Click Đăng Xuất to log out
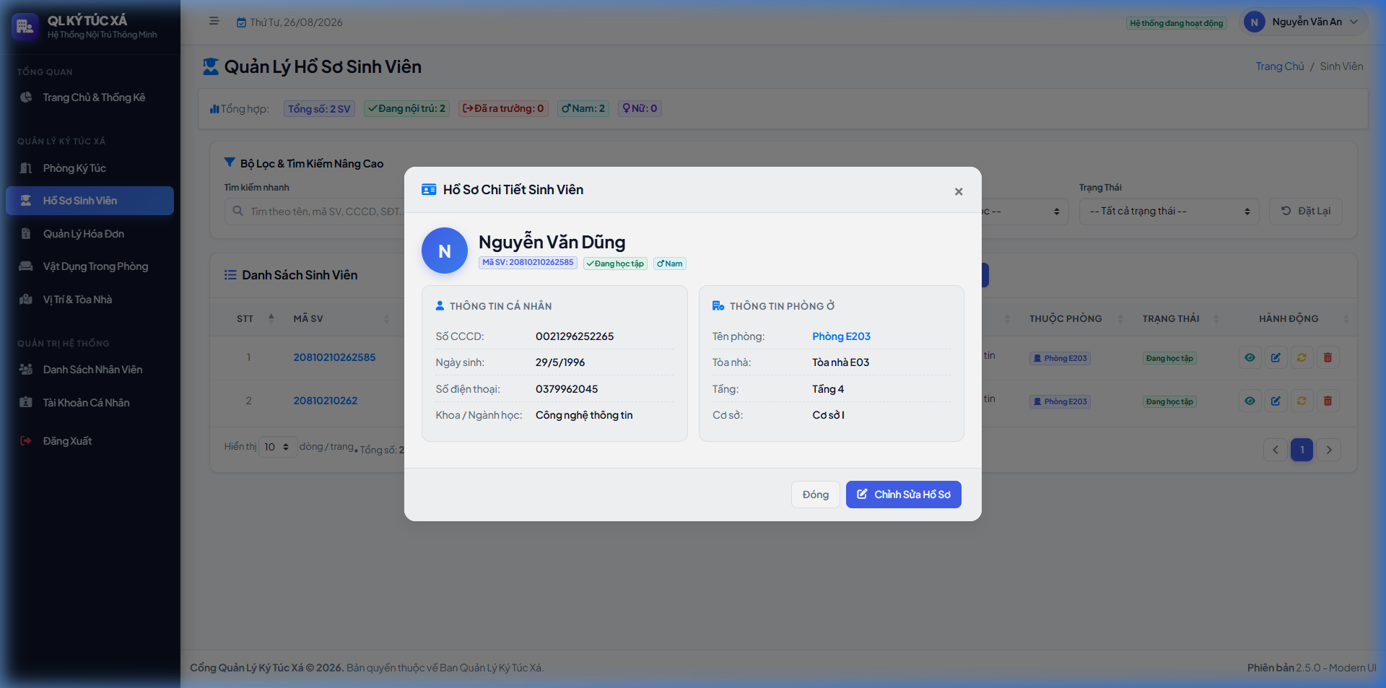 coord(90,441)
